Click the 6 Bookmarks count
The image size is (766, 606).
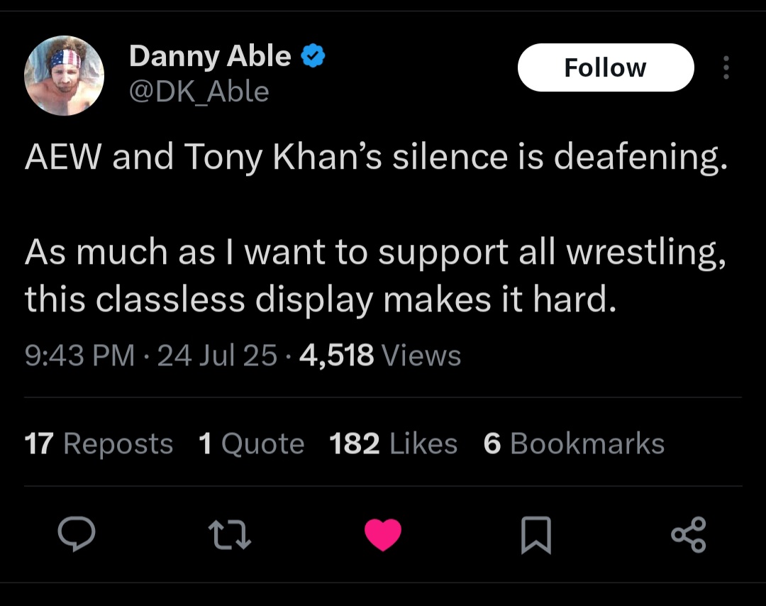[574, 444]
